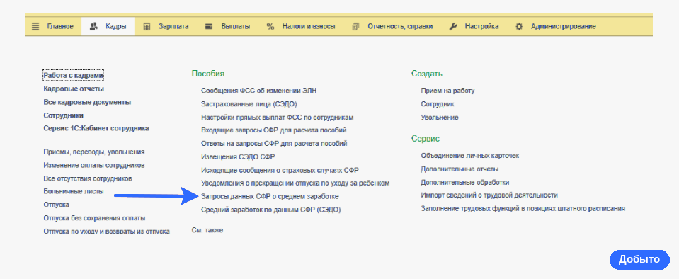Open Средний заработок по данным СФР (СЭДО)
This screenshot has height=279, width=679.
pyautogui.click(x=271, y=210)
